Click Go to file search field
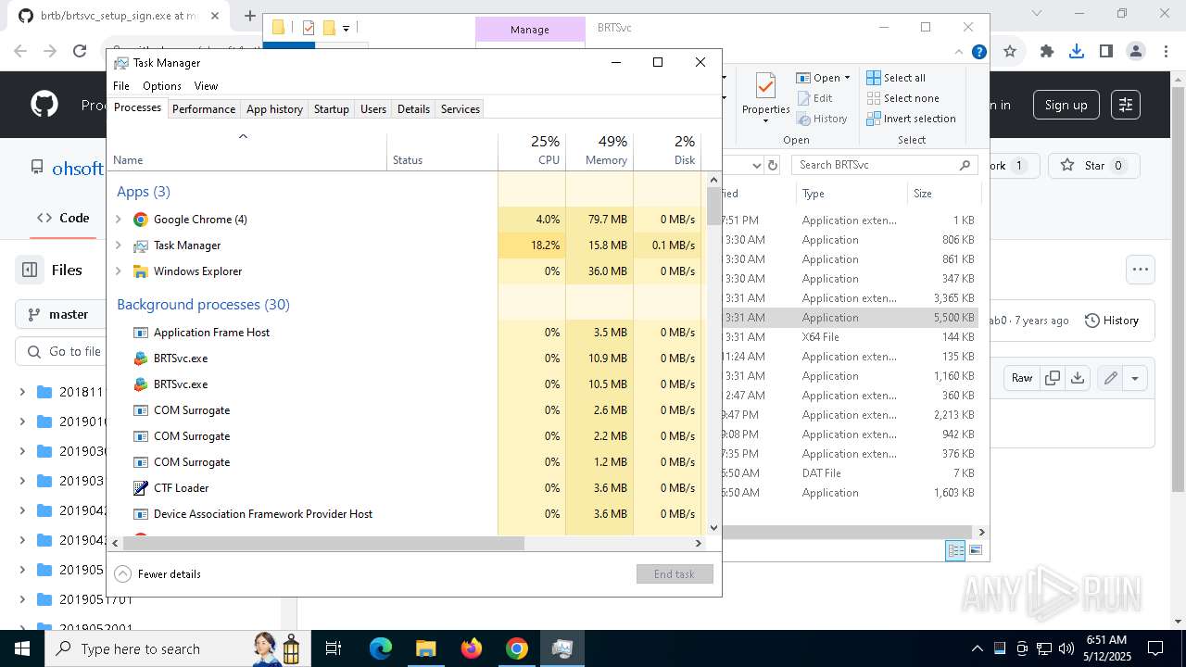 point(61,352)
